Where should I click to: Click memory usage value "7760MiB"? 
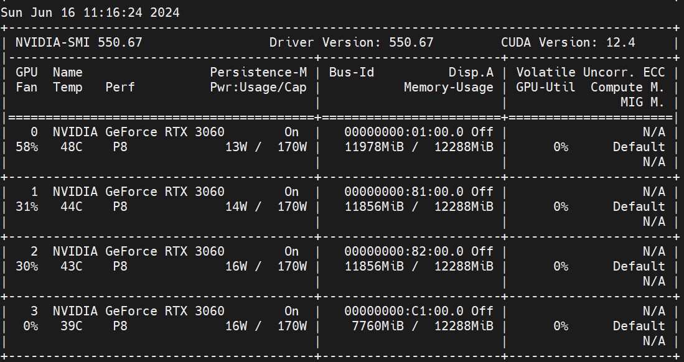[x=378, y=327]
